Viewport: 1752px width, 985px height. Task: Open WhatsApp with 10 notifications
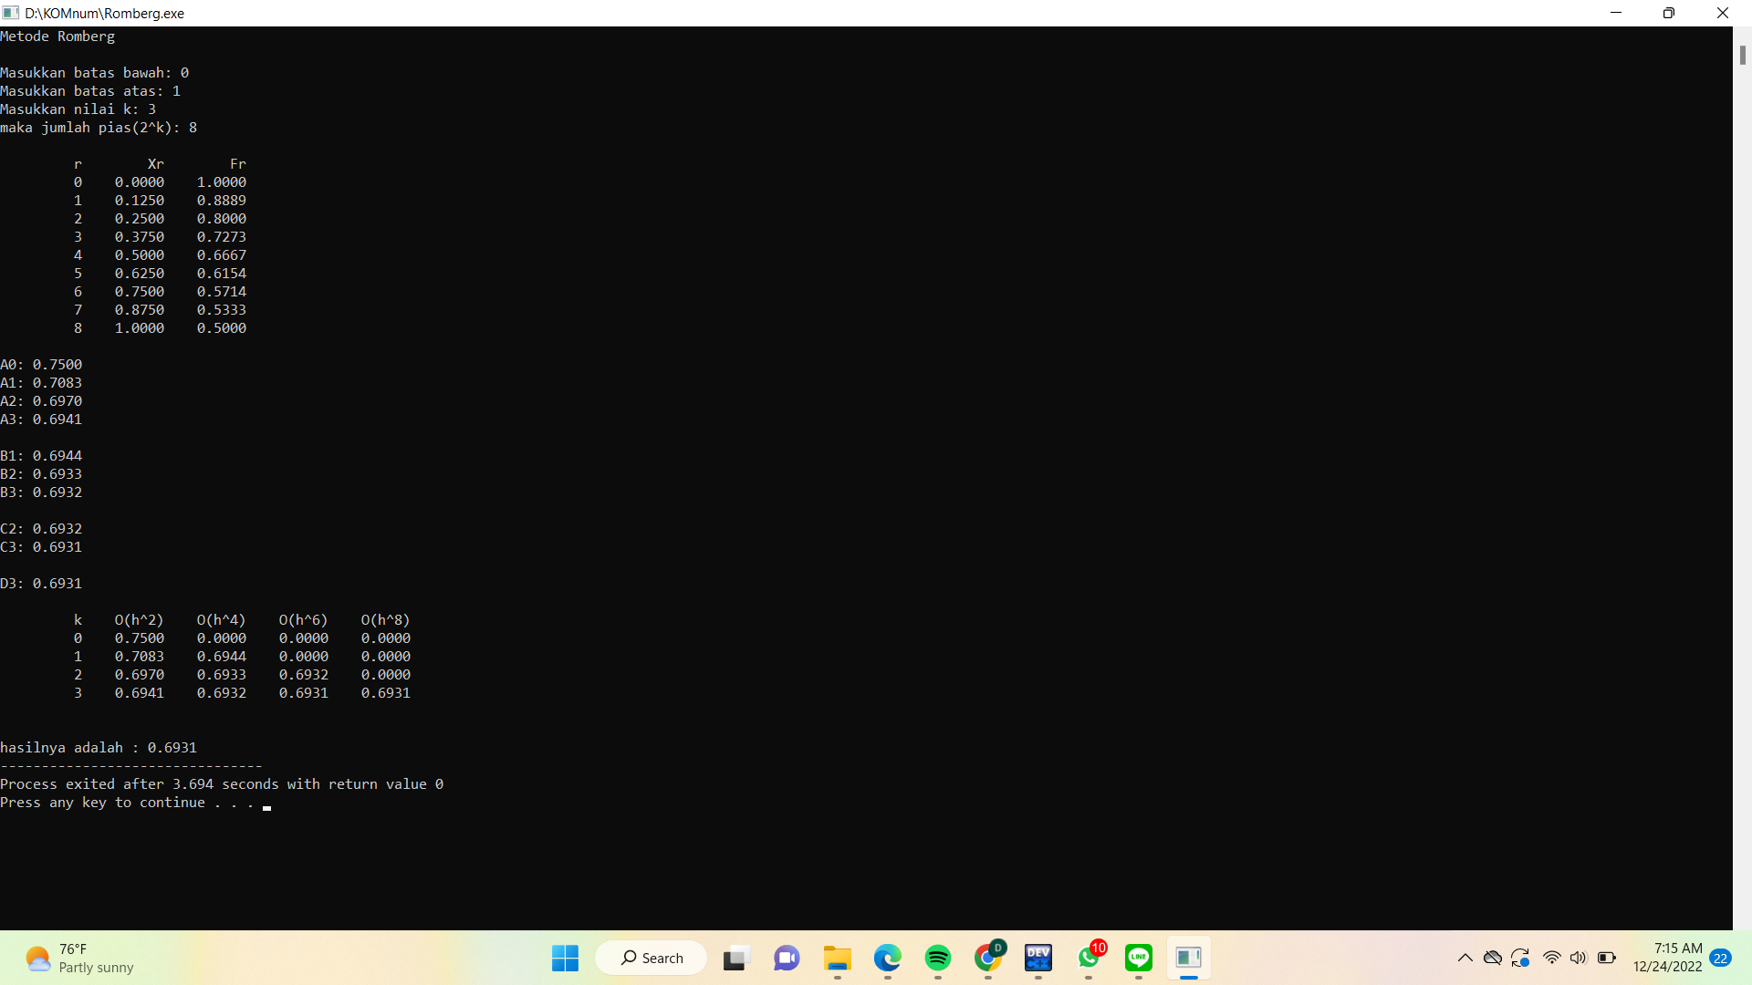[x=1089, y=959]
